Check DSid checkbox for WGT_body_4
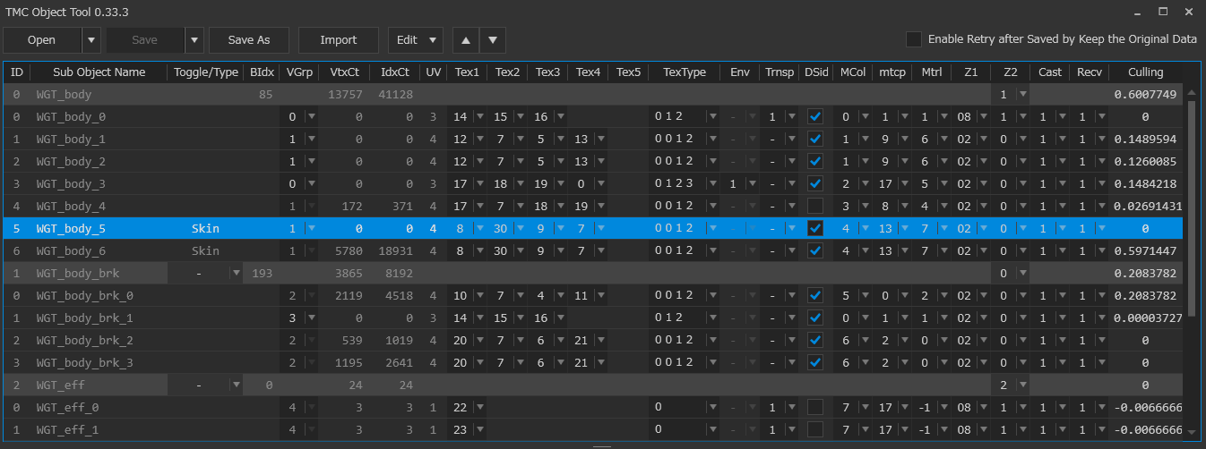1206x449 pixels. click(814, 206)
